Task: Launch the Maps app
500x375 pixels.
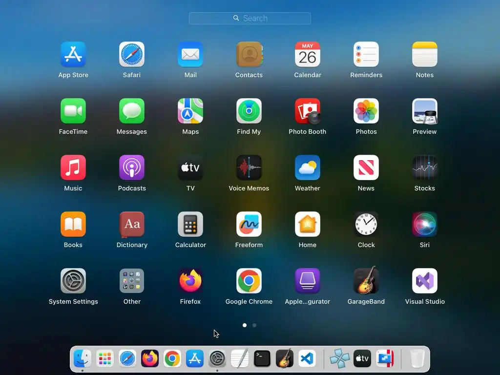Action: 190,111
